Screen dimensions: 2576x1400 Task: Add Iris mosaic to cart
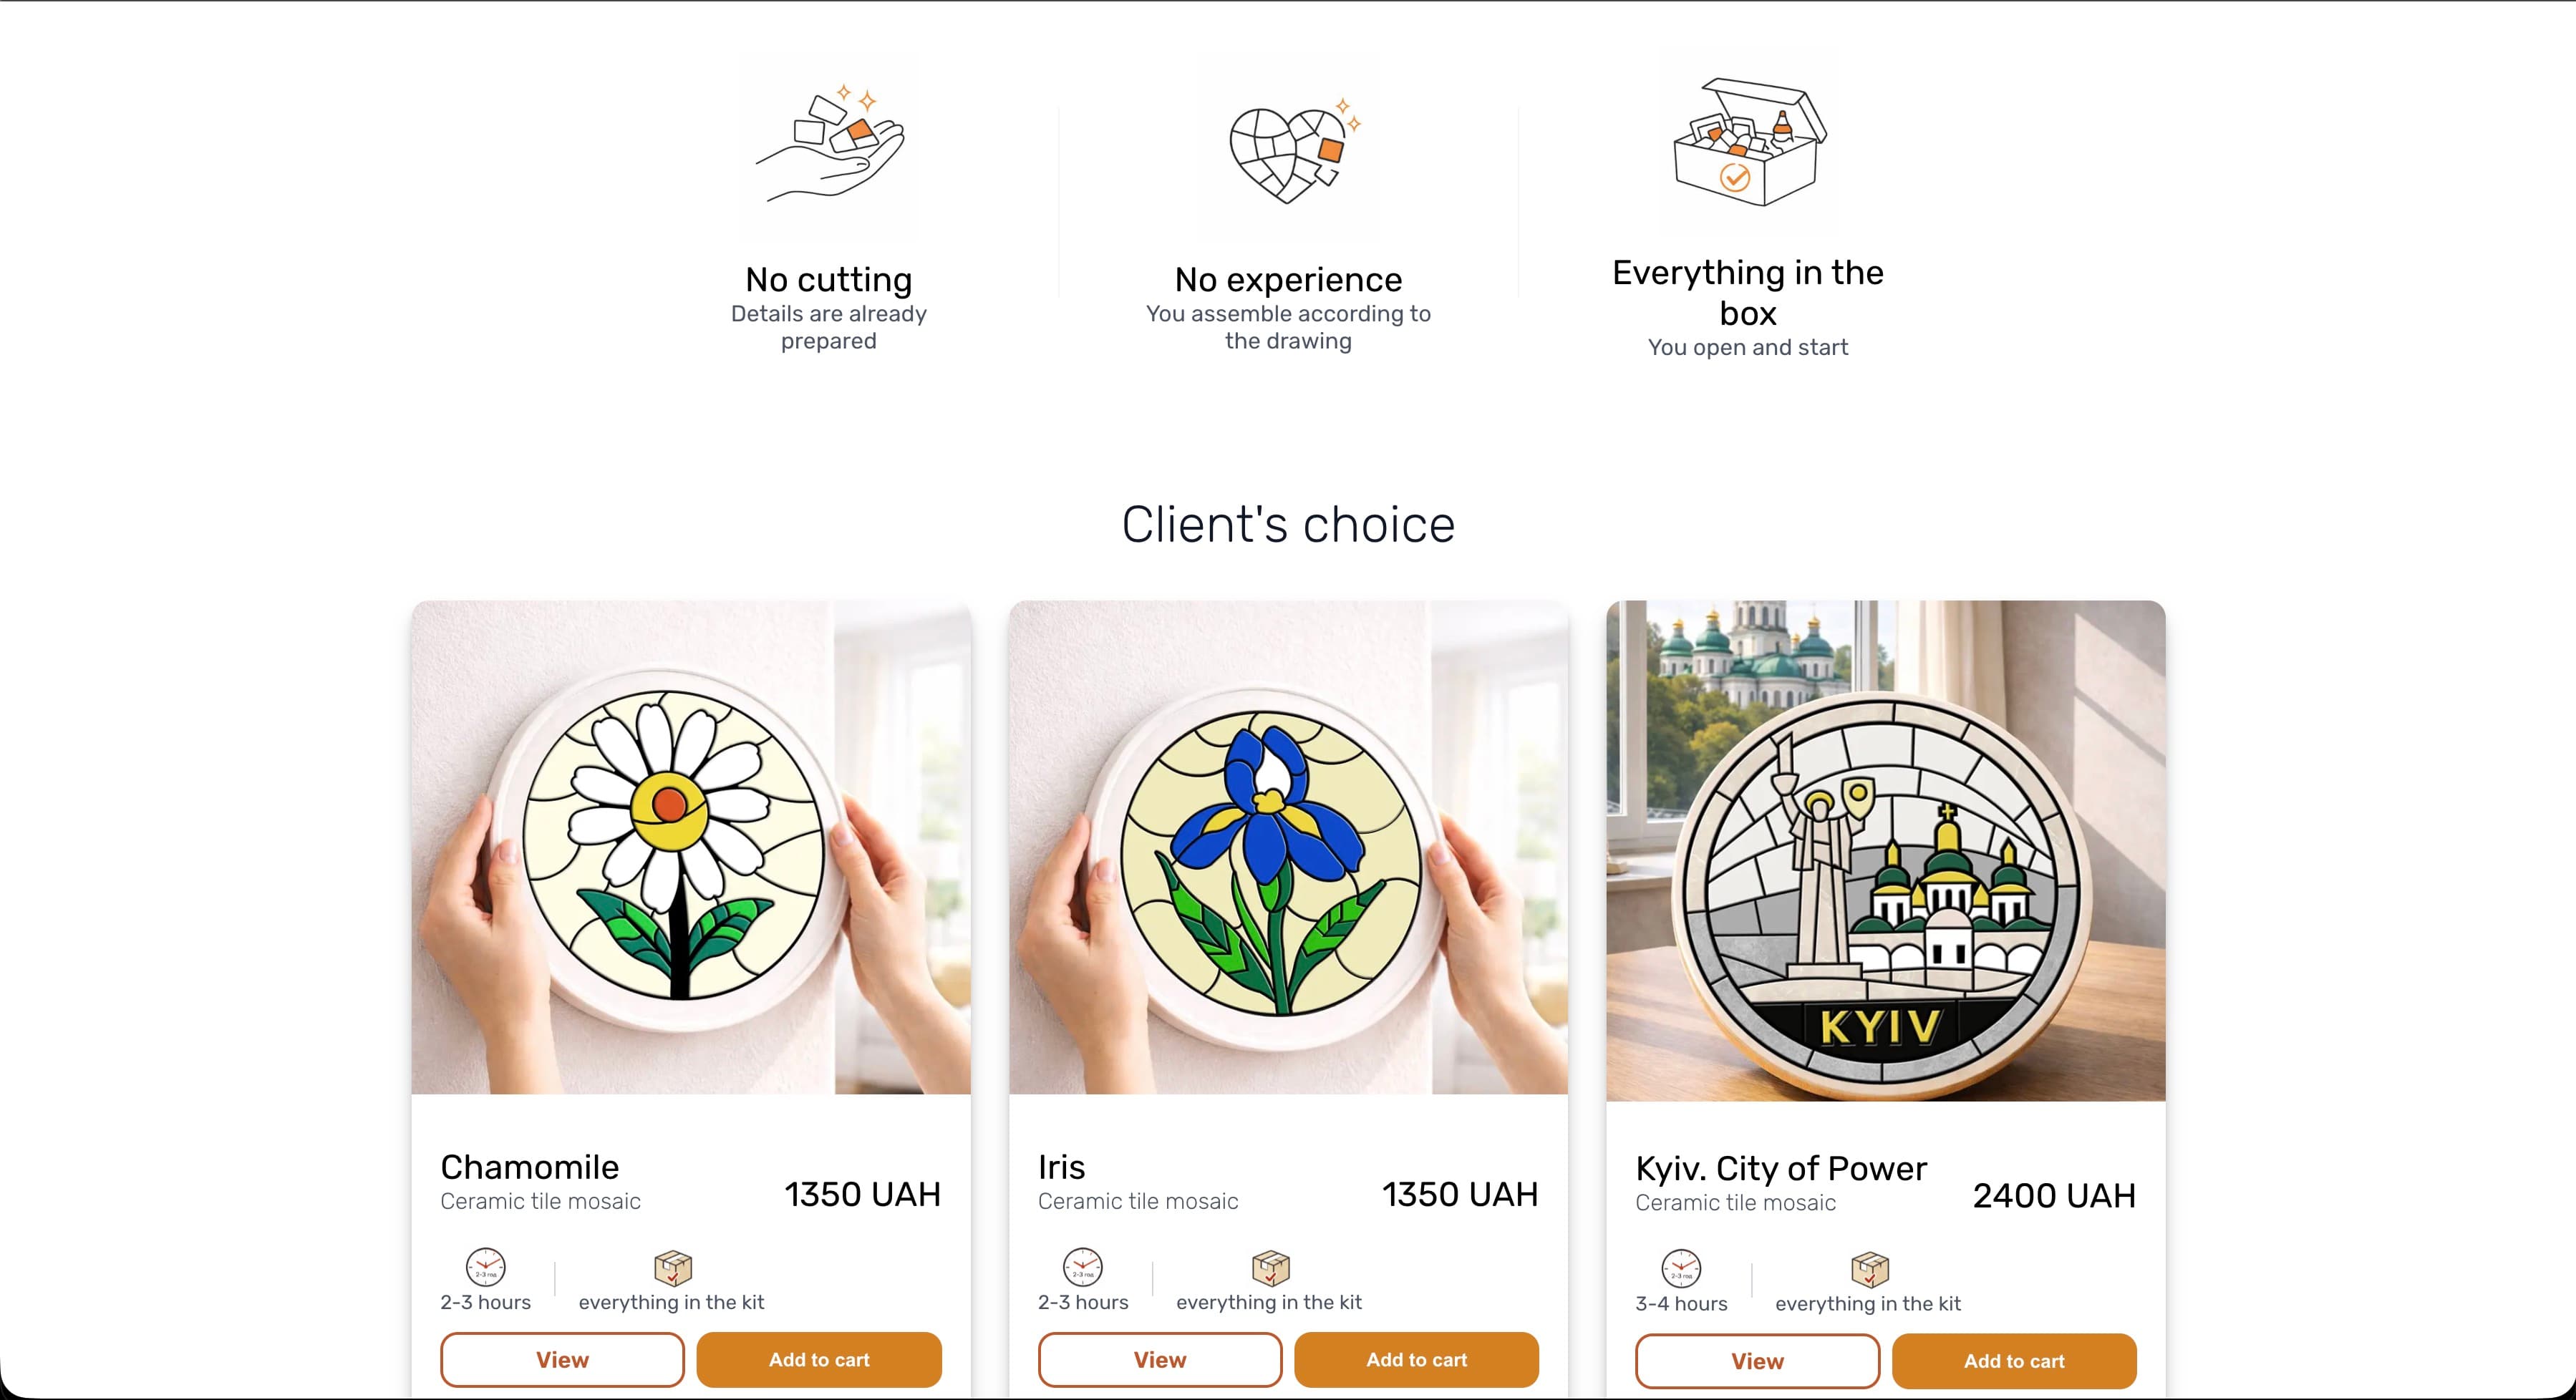tap(1417, 1360)
